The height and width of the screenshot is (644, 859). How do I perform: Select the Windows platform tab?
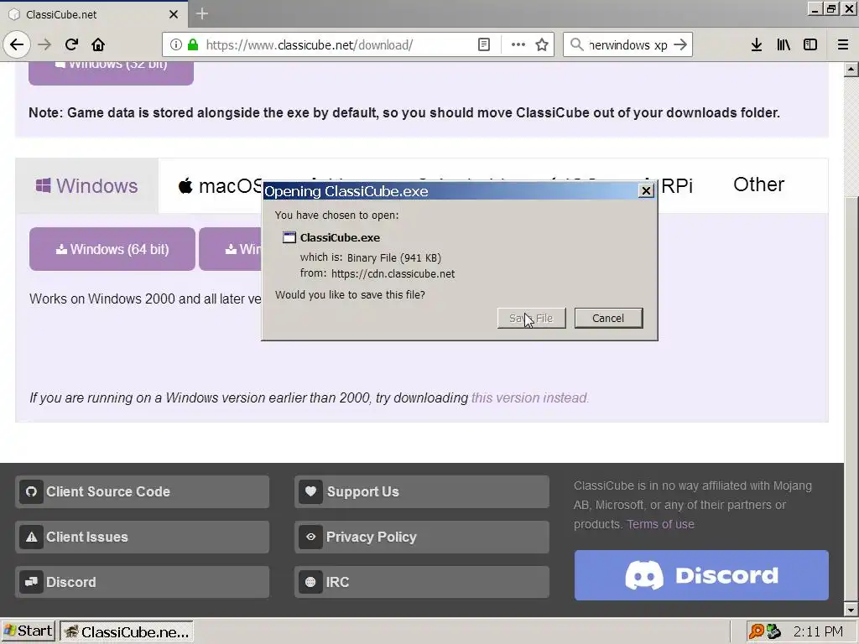click(86, 185)
